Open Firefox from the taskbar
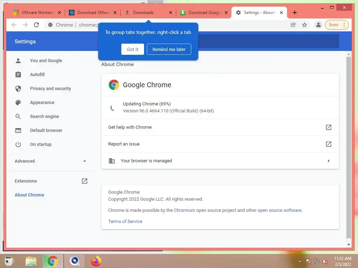The image size is (358, 268). (x=96, y=261)
